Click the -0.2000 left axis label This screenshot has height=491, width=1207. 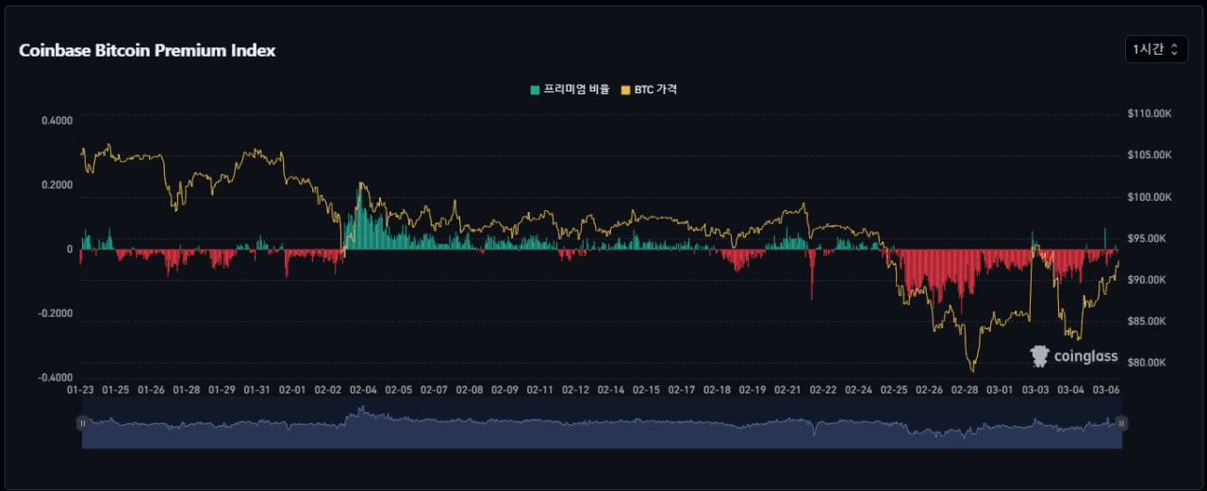(55, 314)
